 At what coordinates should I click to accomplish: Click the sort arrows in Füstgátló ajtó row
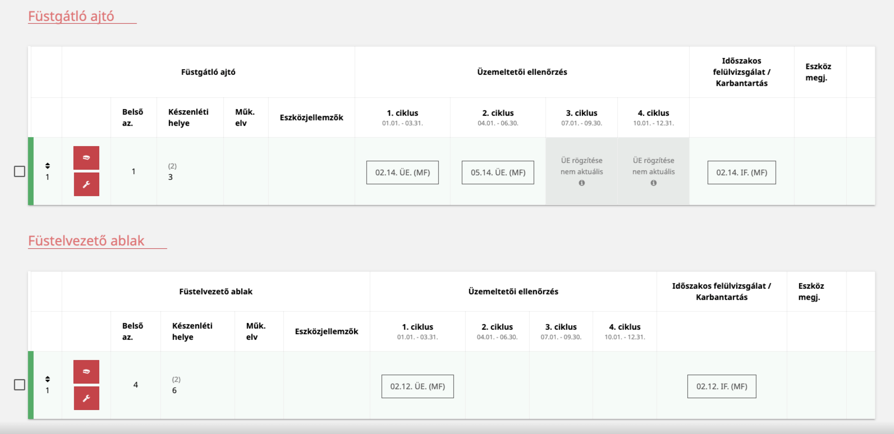[x=47, y=166]
